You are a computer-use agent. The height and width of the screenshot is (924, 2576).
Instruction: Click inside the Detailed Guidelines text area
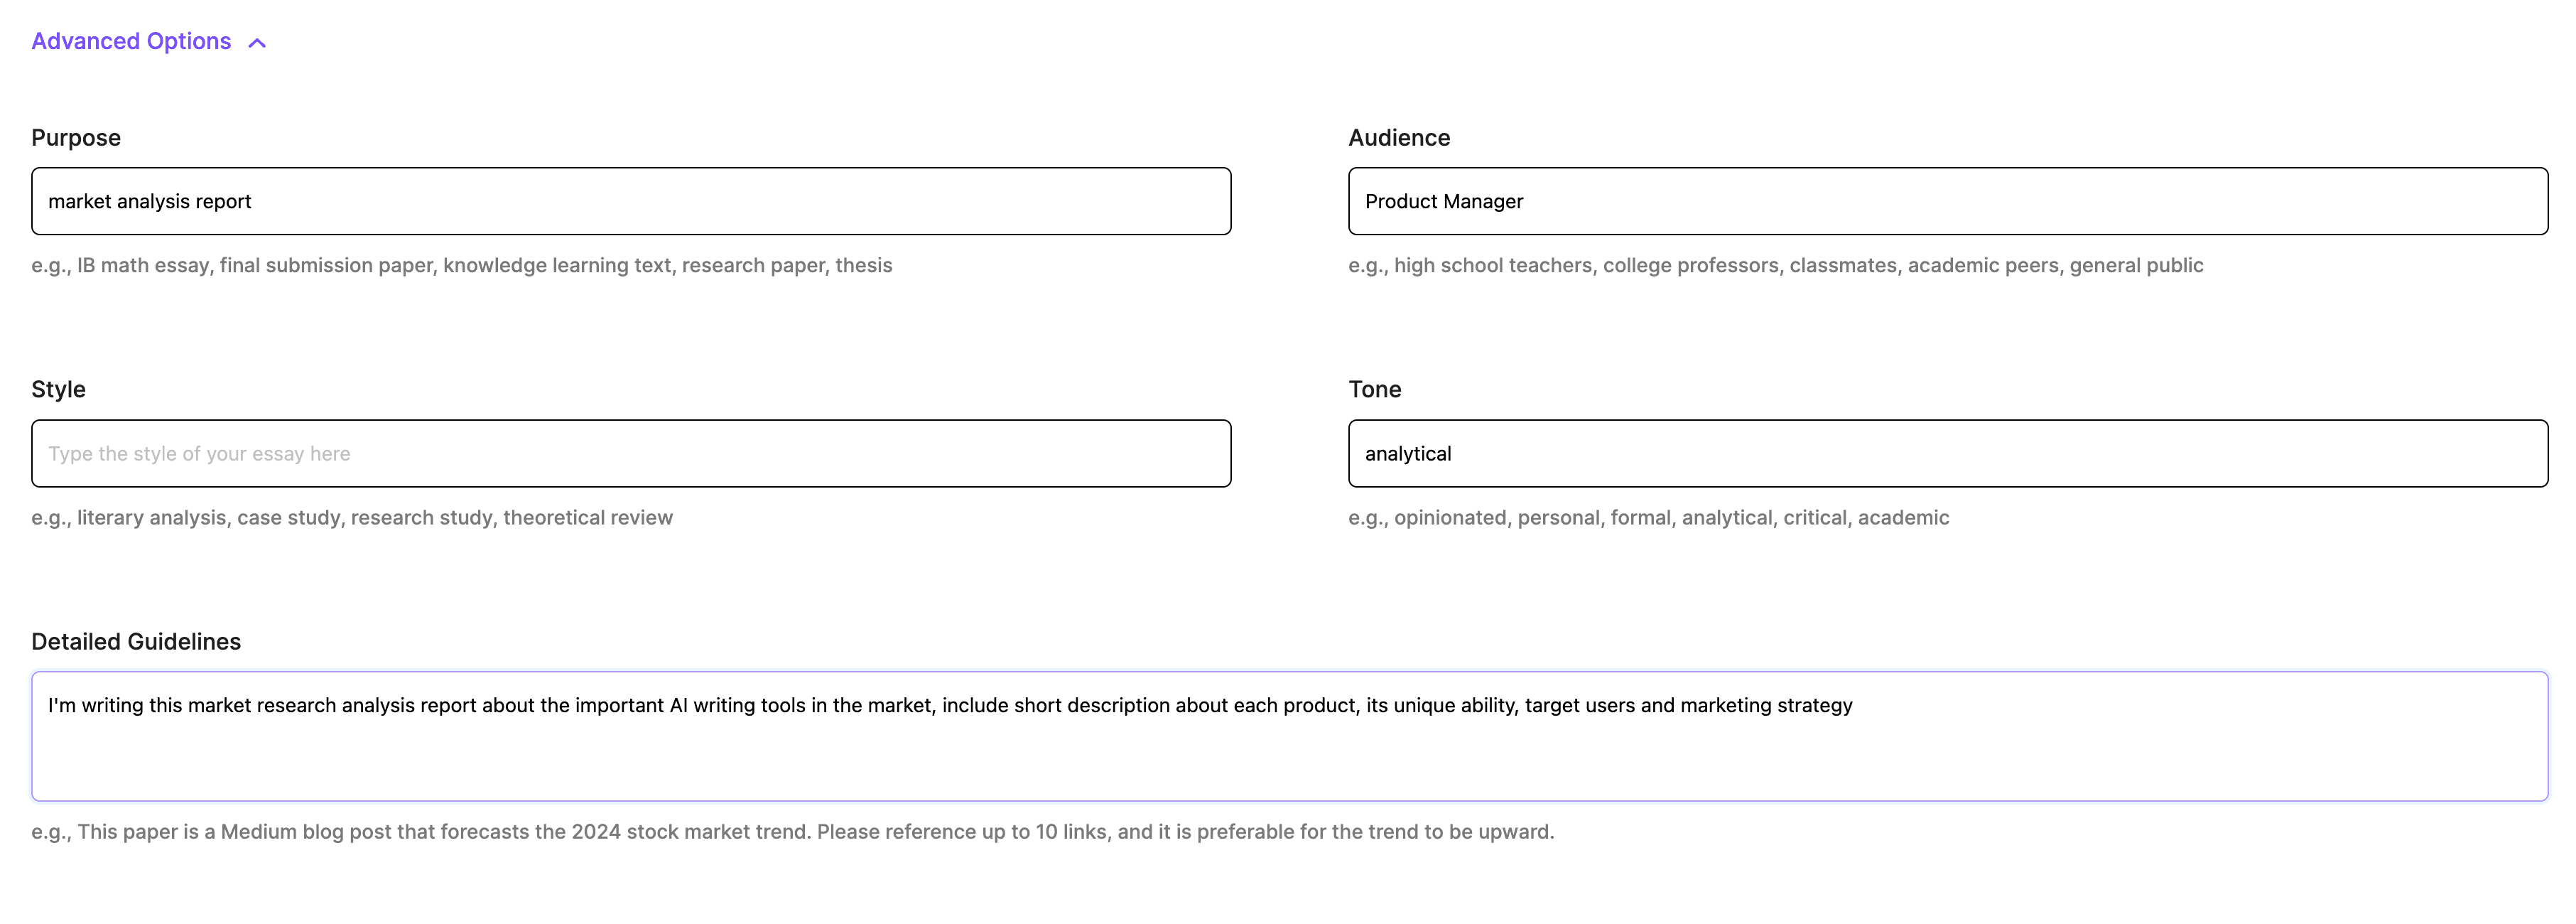click(x=1289, y=750)
